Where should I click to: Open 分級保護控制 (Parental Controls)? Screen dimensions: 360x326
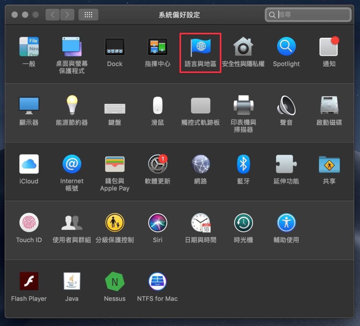[115, 222]
